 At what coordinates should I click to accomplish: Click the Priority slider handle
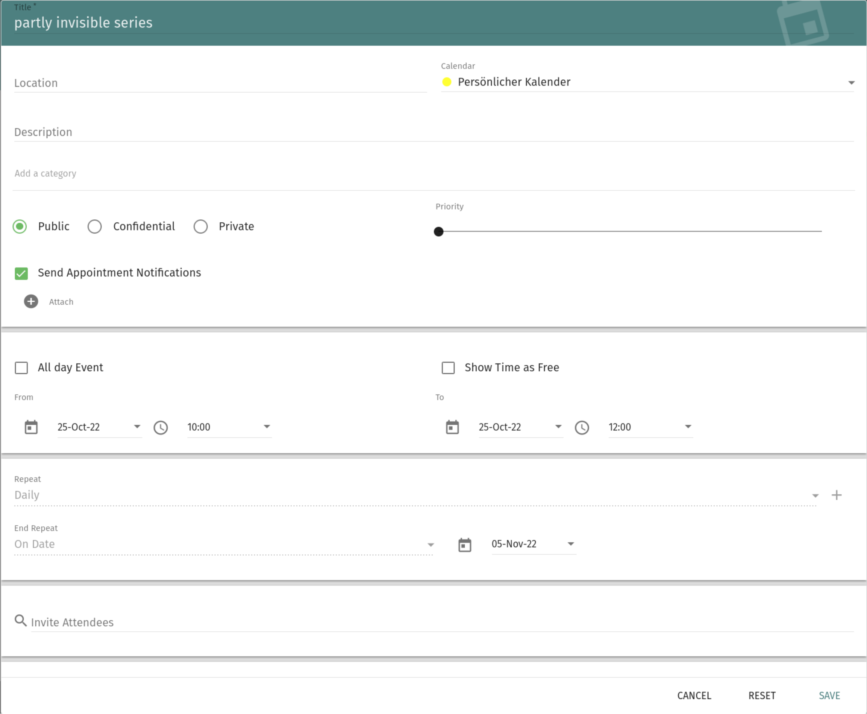439,232
